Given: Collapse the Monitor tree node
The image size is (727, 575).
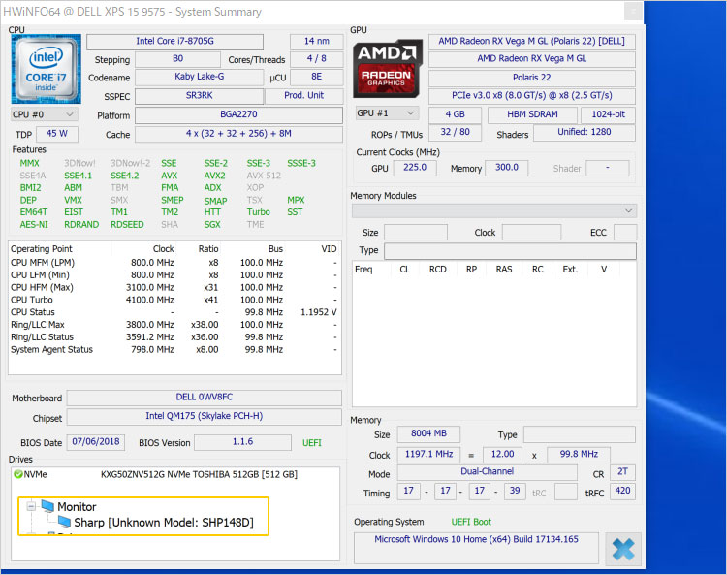Looking at the screenshot, I should pyautogui.click(x=30, y=506).
